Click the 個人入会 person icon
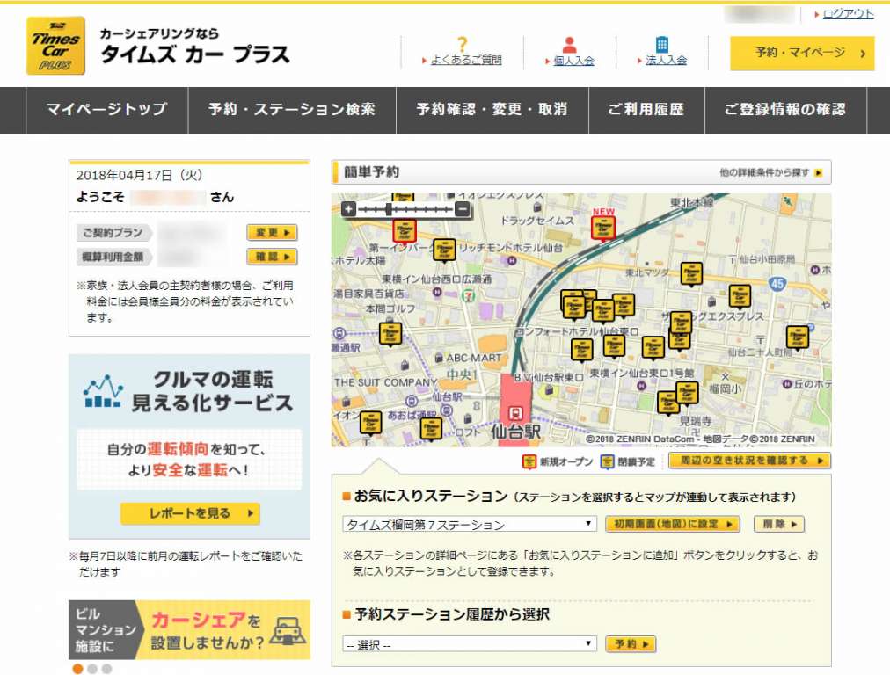Image resolution: width=890 pixels, height=675 pixels. click(569, 45)
